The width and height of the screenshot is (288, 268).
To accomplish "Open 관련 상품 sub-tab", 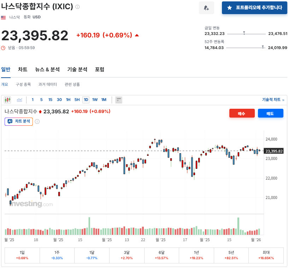I will 72,84.
